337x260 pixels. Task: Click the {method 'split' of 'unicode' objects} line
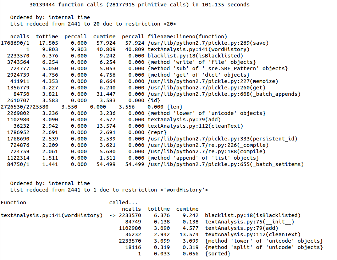[264, 247]
